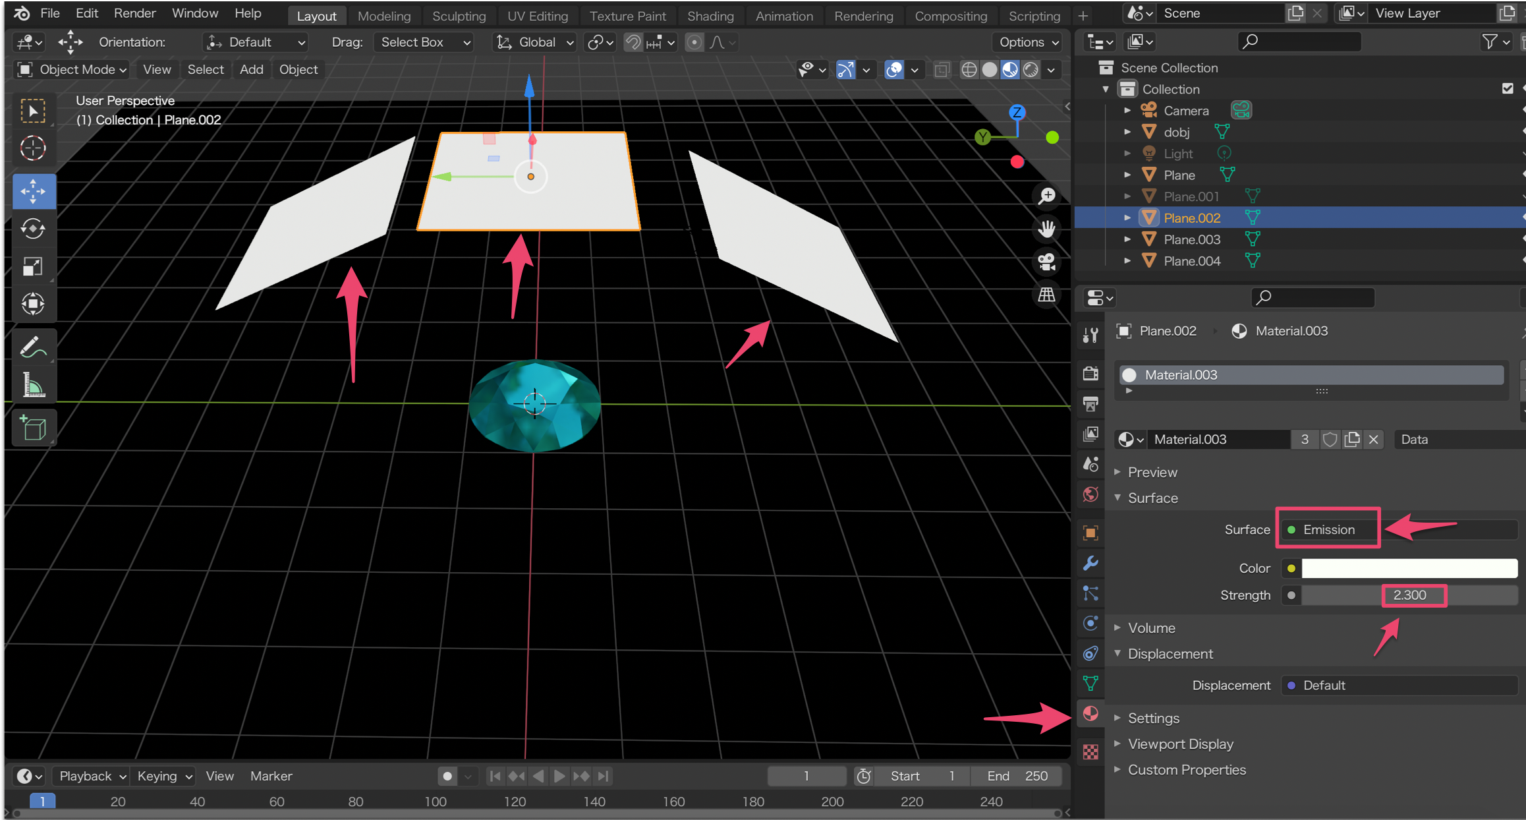Viewport: 1526px width, 820px height.
Task: Switch to the Shading workspace tab
Action: 710,16
